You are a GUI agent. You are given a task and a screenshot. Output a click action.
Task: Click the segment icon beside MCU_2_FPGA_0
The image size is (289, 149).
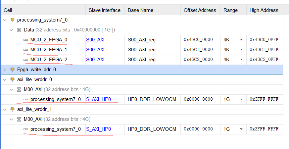click(25, 40)
